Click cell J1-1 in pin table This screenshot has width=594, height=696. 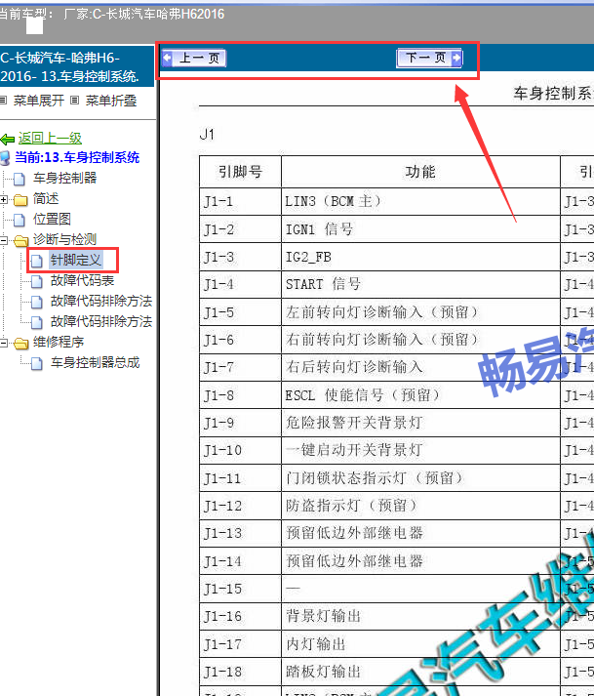point(241,201)
